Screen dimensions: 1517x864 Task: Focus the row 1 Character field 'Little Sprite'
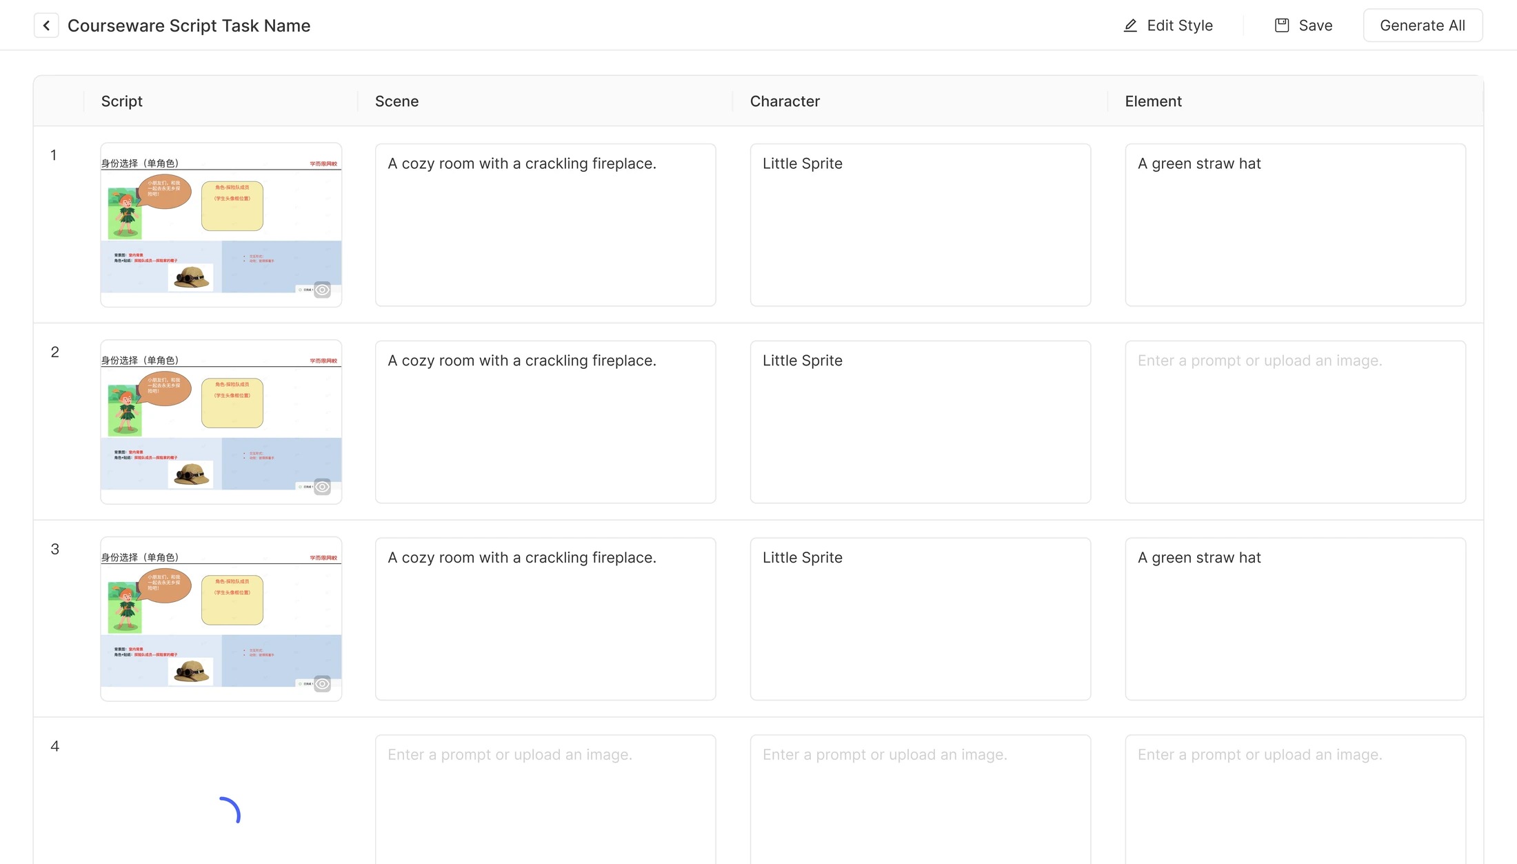click(921, 225)
